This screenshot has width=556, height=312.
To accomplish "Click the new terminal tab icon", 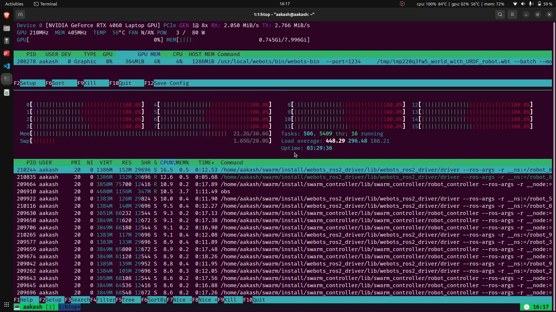I will pos(20,14).
